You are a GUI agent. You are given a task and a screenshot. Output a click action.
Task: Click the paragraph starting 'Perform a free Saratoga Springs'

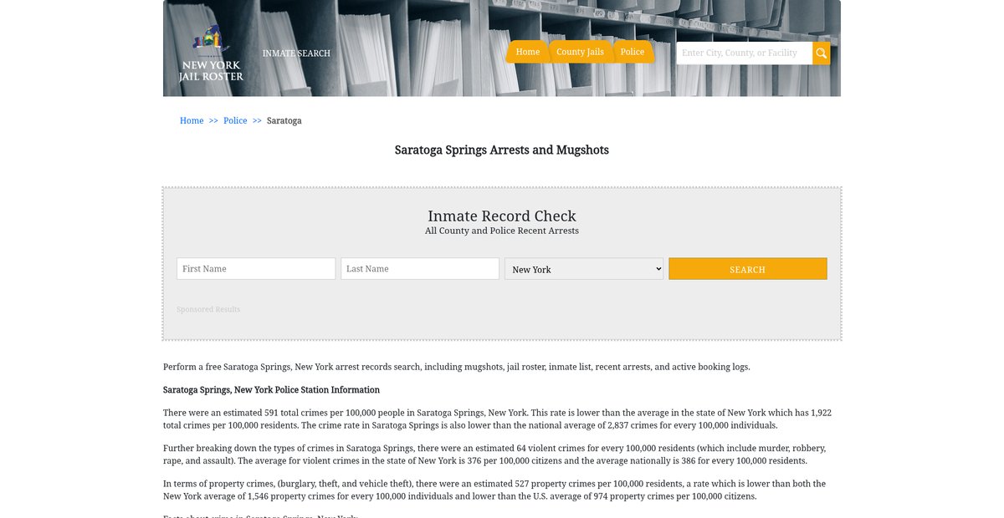[457, 367]
